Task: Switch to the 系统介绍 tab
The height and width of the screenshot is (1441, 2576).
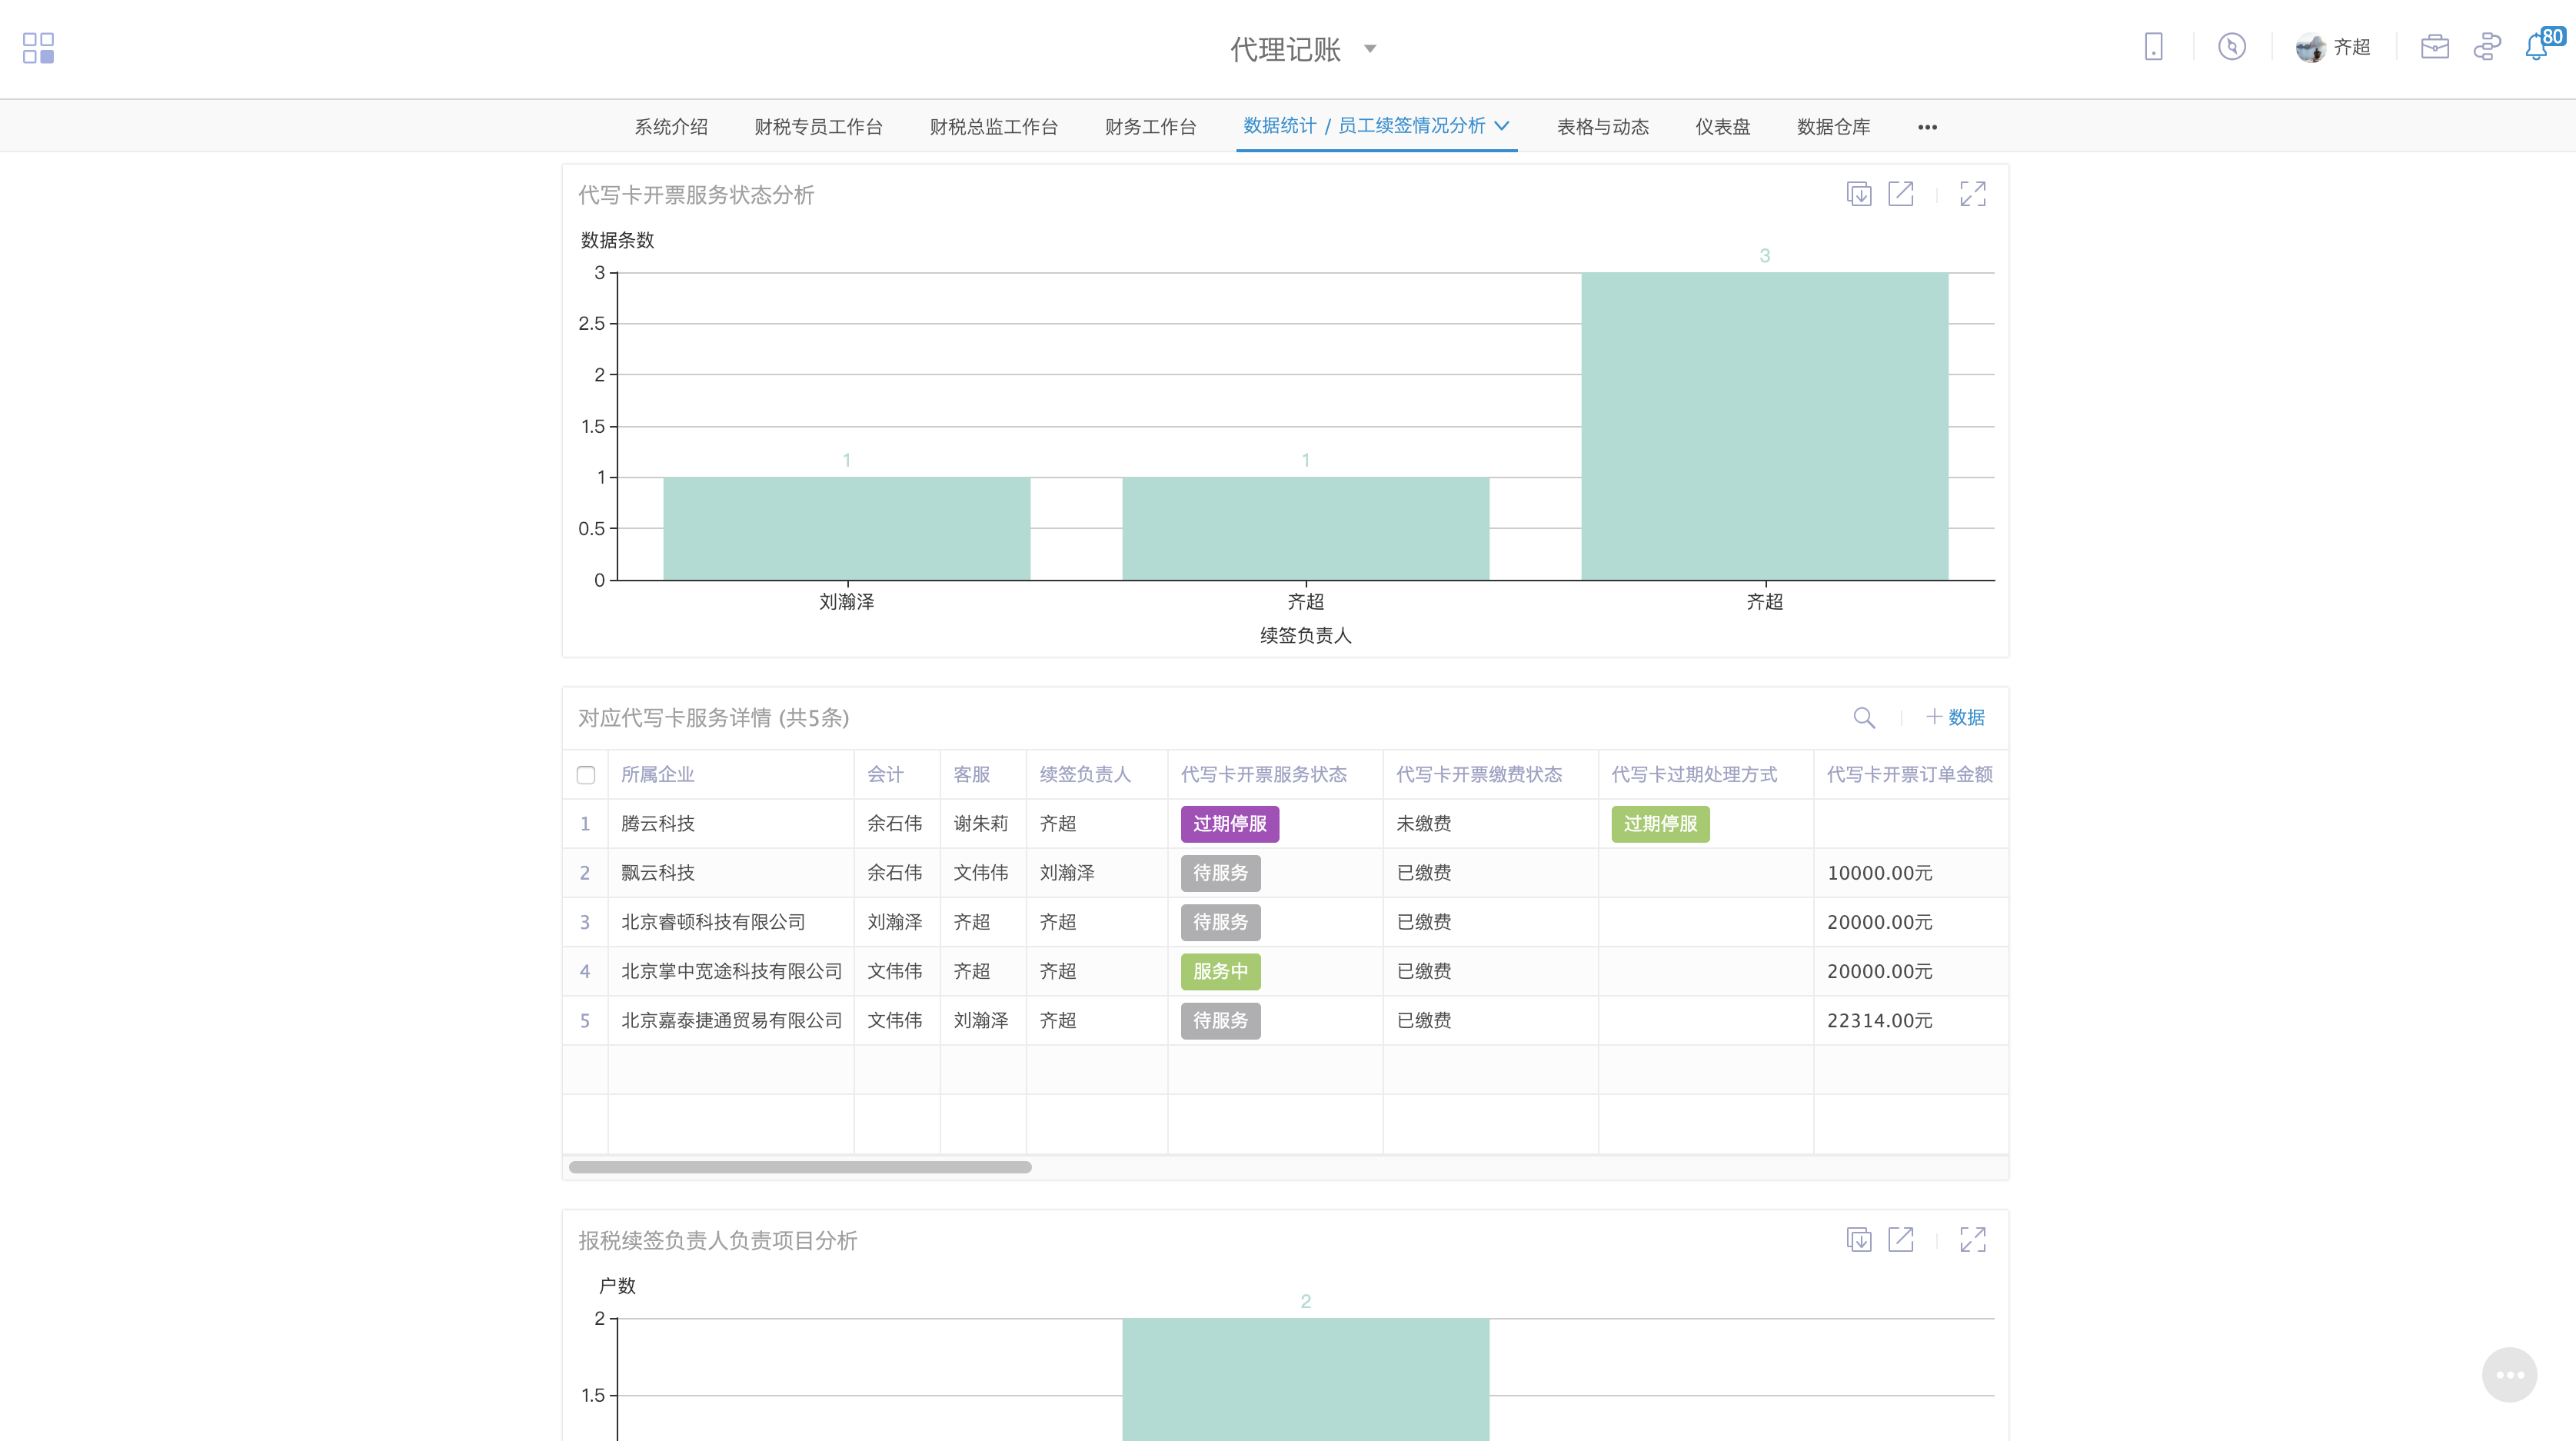Action: (671, 127)
